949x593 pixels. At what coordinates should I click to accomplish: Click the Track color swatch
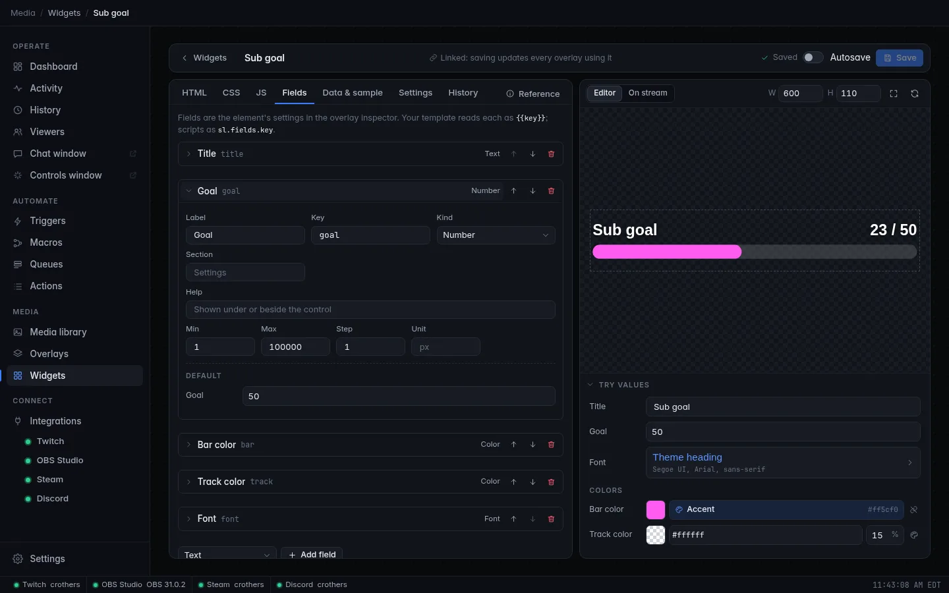coord(656,535)
